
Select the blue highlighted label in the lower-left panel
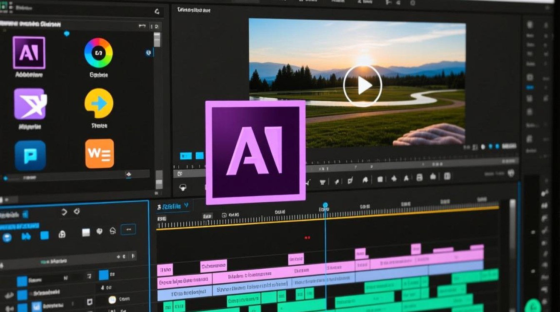click(x=20, y=226)
